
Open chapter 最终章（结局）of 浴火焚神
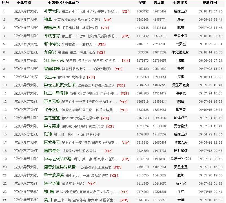[73, 183]
